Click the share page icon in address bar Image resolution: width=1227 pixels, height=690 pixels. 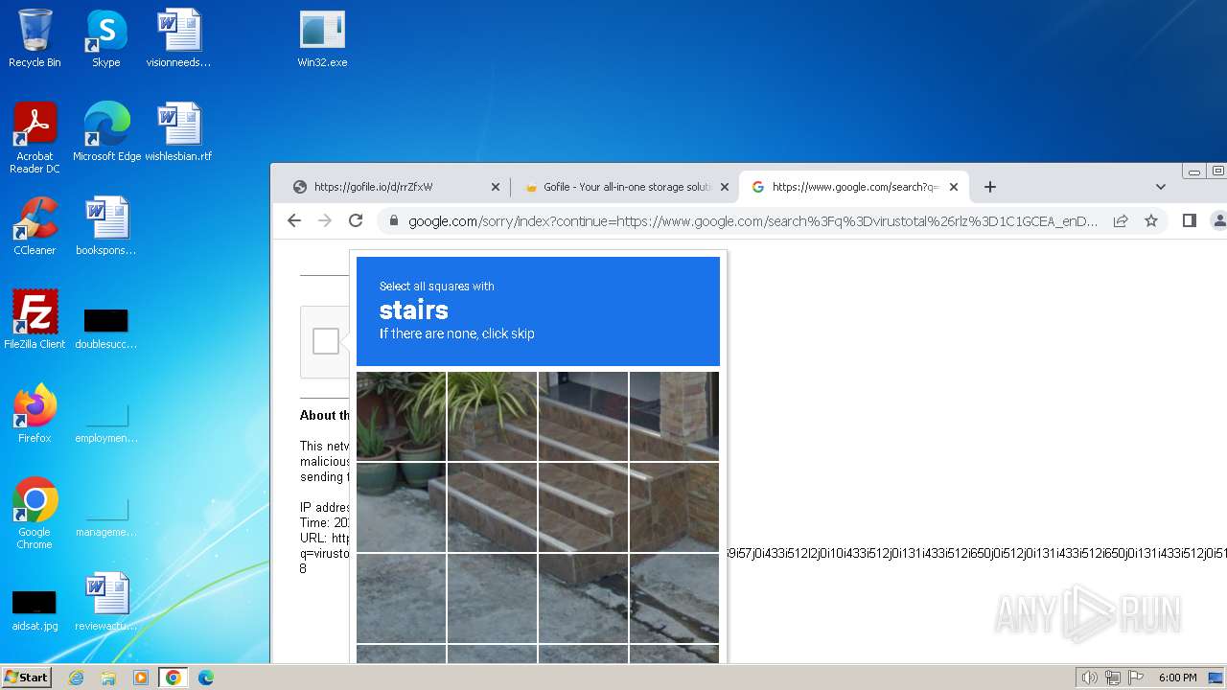point(1120,220)
